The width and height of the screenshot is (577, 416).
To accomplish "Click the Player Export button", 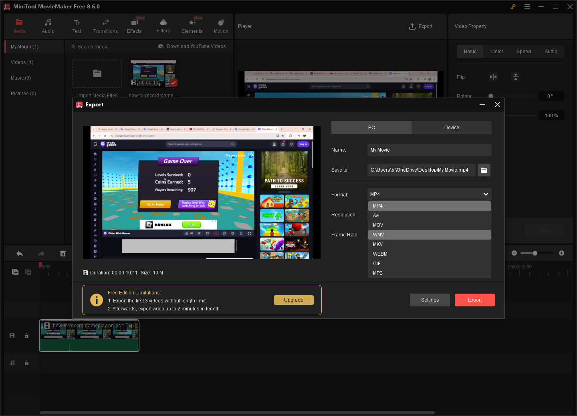I will pos(421,26).
